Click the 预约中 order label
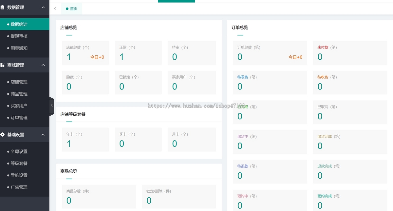 click(243, 196)
